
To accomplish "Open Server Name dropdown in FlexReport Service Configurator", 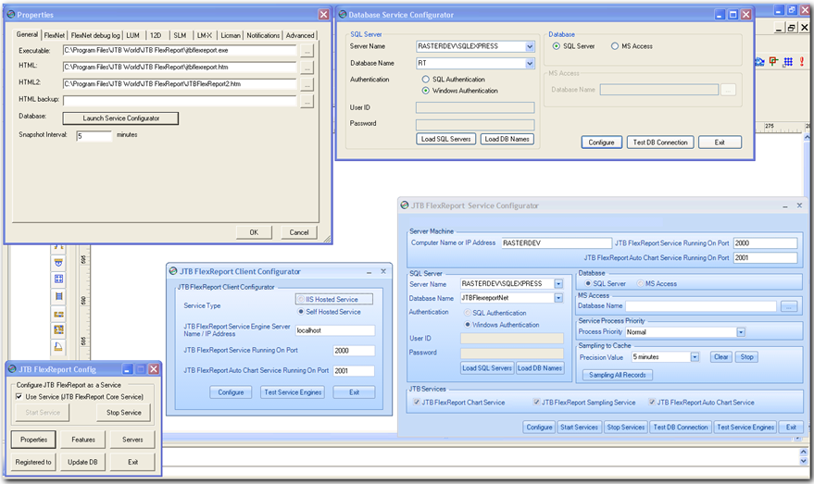I will click(558, 284).
